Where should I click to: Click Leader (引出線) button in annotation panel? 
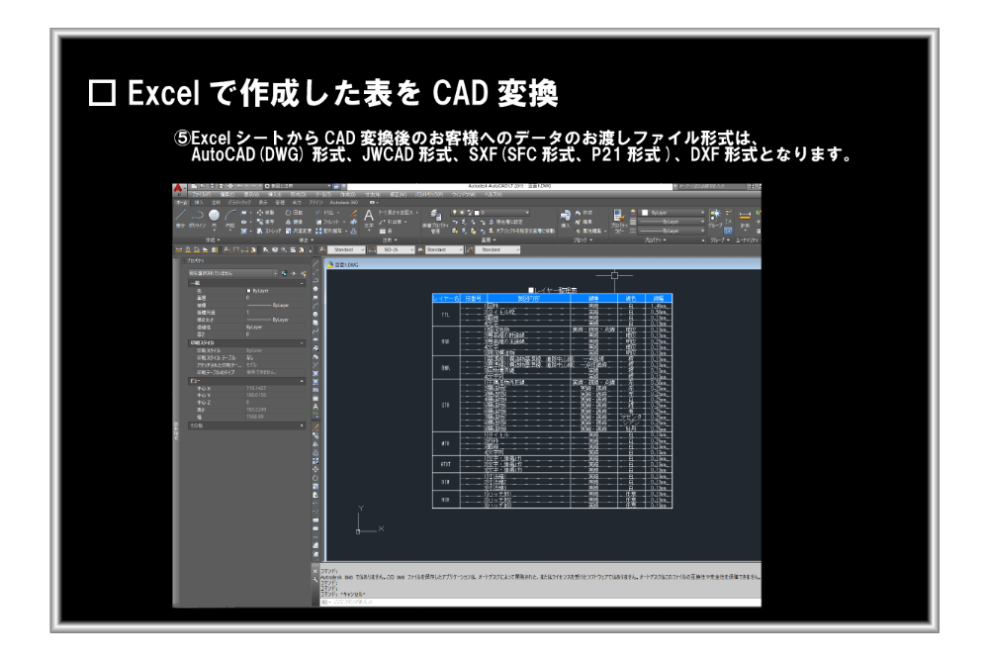393,222
